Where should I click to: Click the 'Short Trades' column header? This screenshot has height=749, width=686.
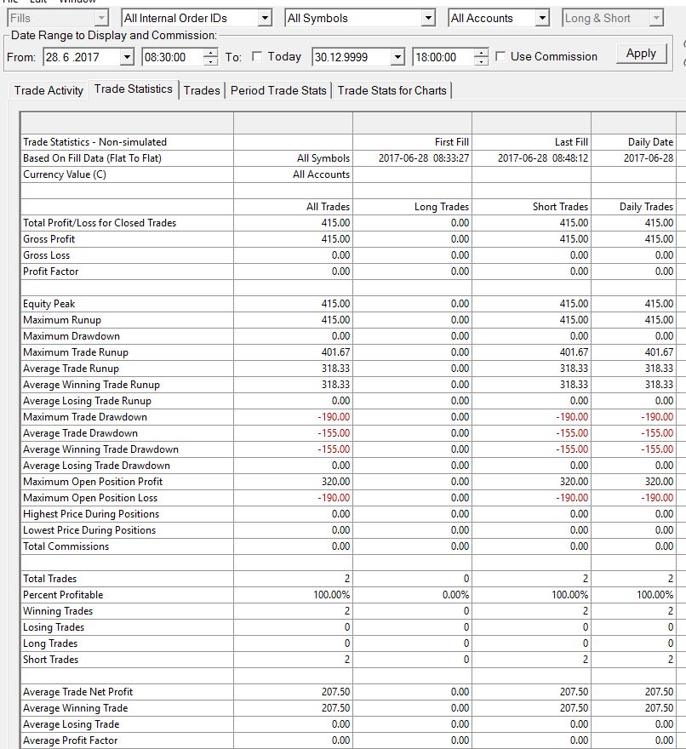pos(560,207)
